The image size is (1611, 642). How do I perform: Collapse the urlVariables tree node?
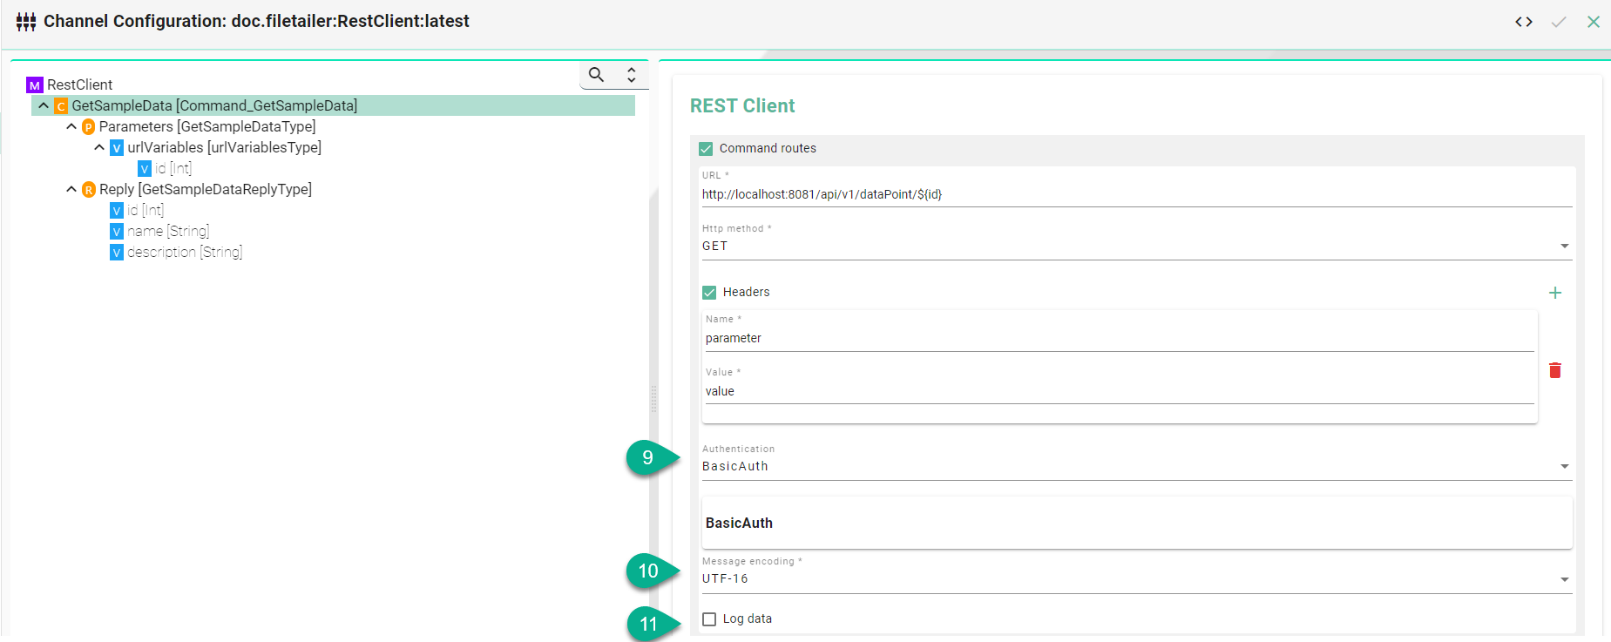coord(99,147)
